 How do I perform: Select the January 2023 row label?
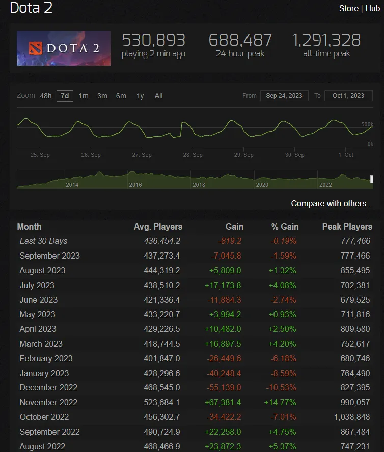coord(44,373)
